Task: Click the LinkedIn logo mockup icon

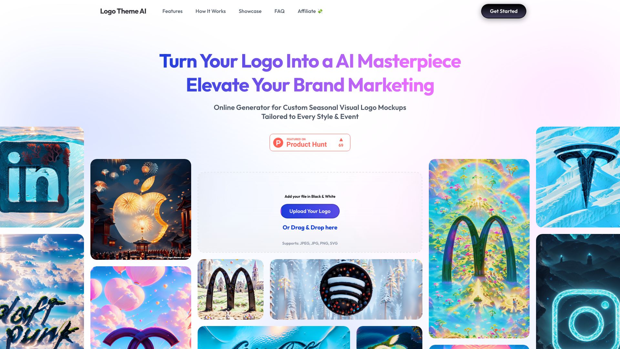Action: click(x=42, y=177)
